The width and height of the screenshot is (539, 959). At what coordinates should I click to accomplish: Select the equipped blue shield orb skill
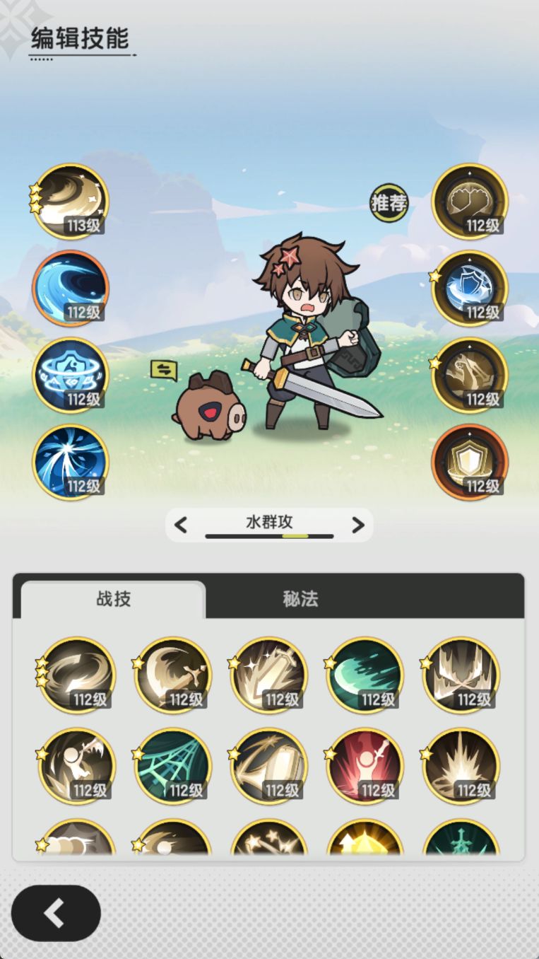(470, 289)
